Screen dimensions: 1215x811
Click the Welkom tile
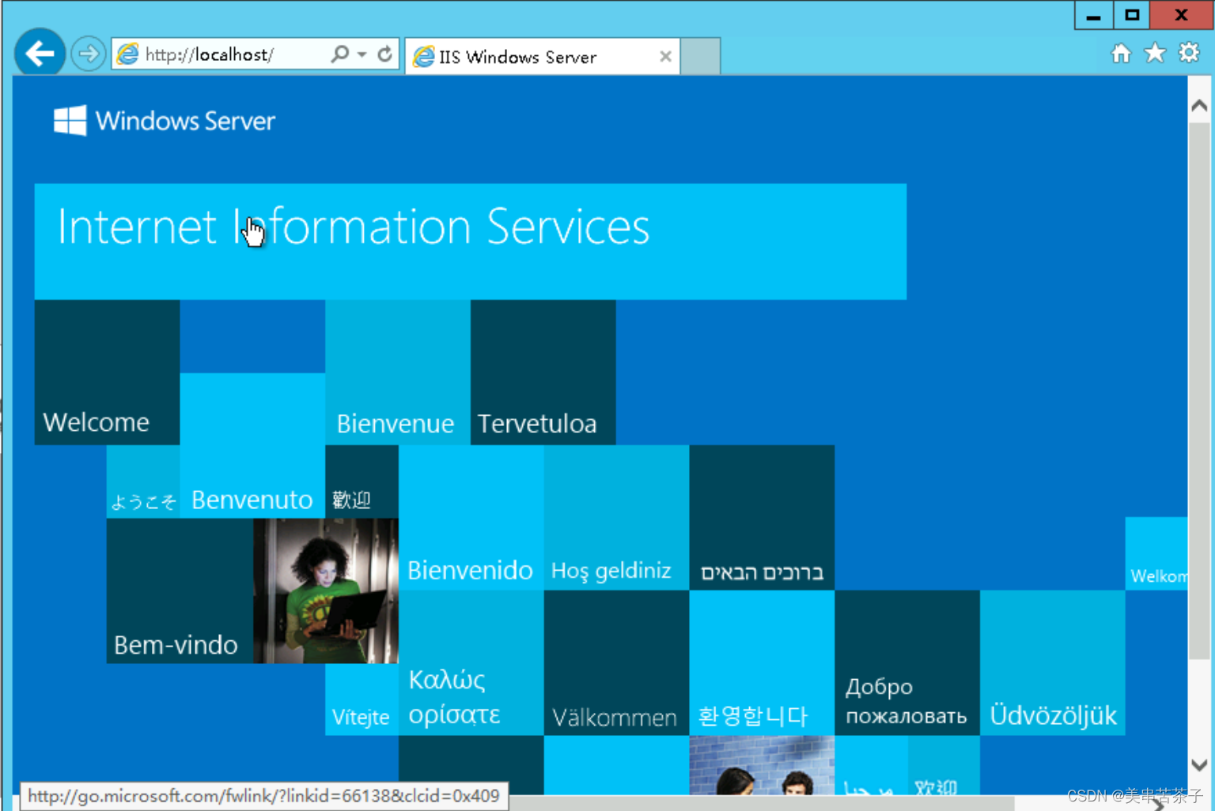click(x=1156, y=554)
